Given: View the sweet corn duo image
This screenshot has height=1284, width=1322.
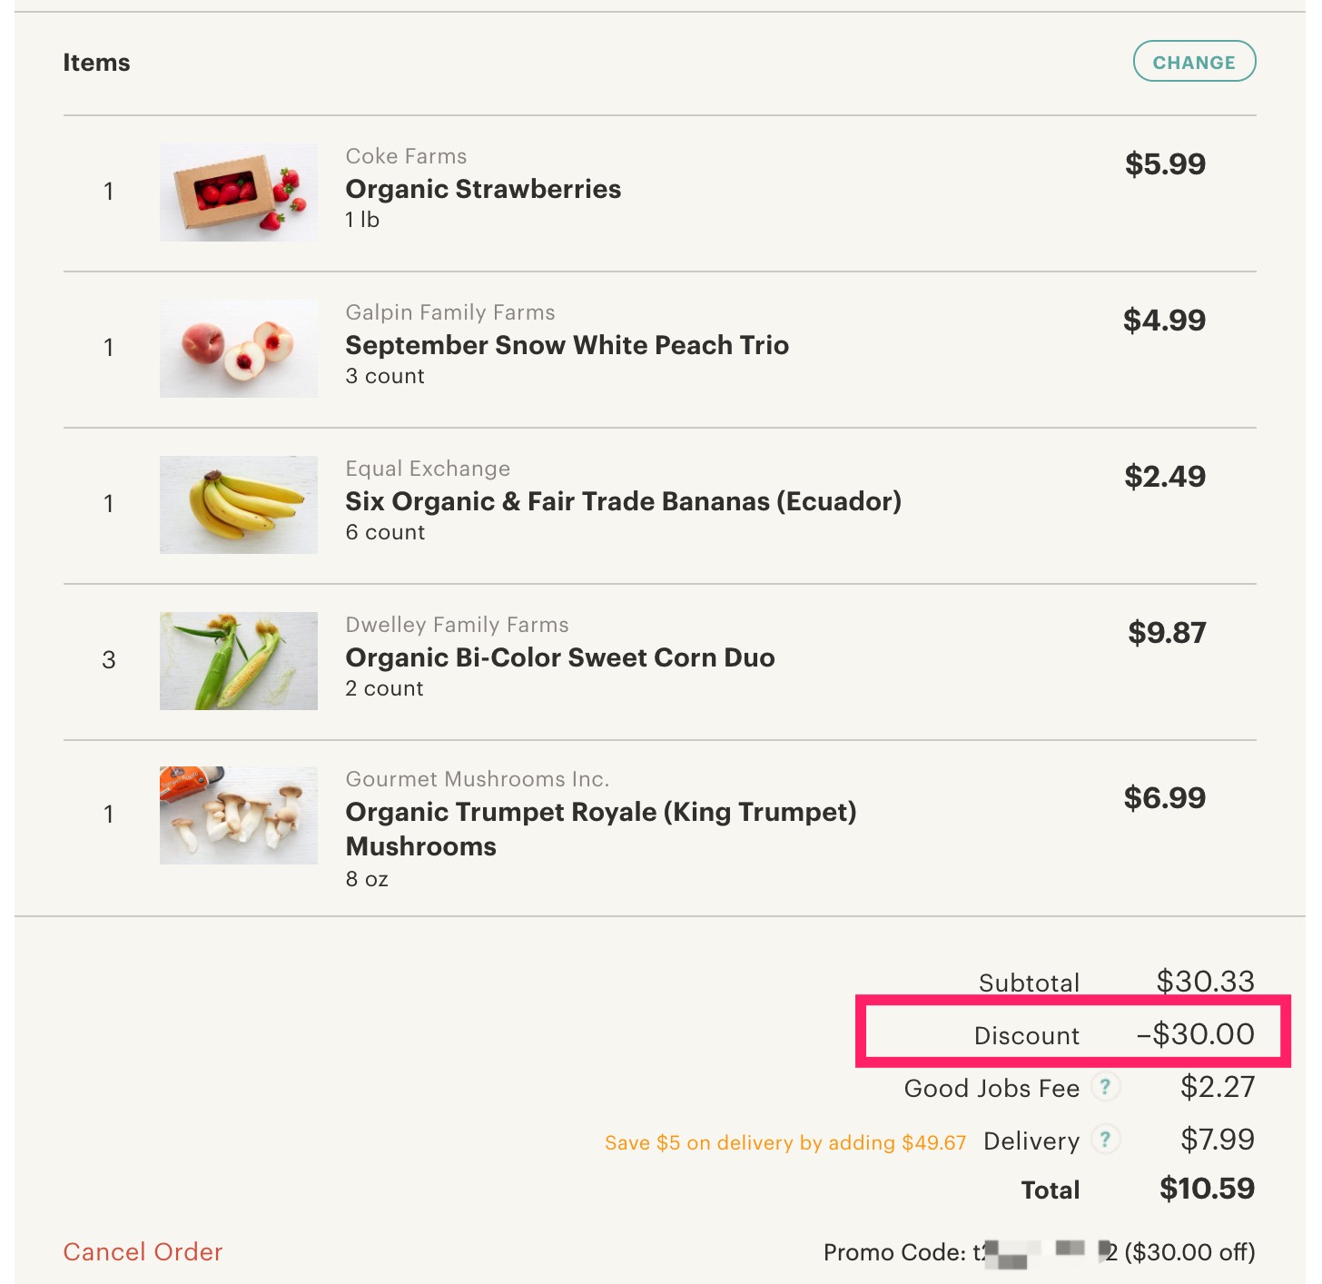Looking at the screenshot, I should (x=238, y=660).
